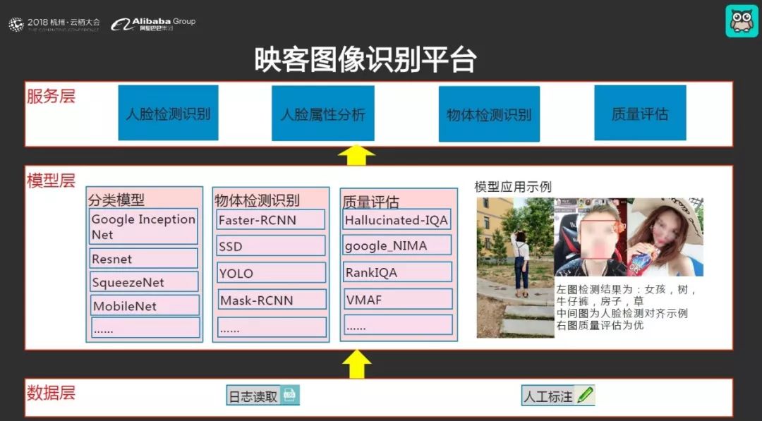Click the document icon beside 日志读取

[x=290, y=396]
